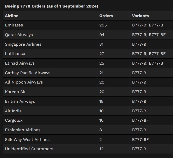Image resolution: width=173 pixels, height=158 pixels.
Task: Click Cargolux in the airline column
Action: [14, 120]
